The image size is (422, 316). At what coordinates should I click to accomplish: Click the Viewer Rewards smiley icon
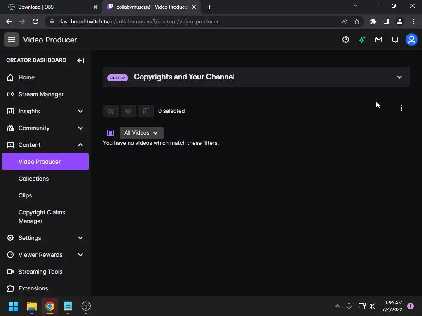click(10, 255)
